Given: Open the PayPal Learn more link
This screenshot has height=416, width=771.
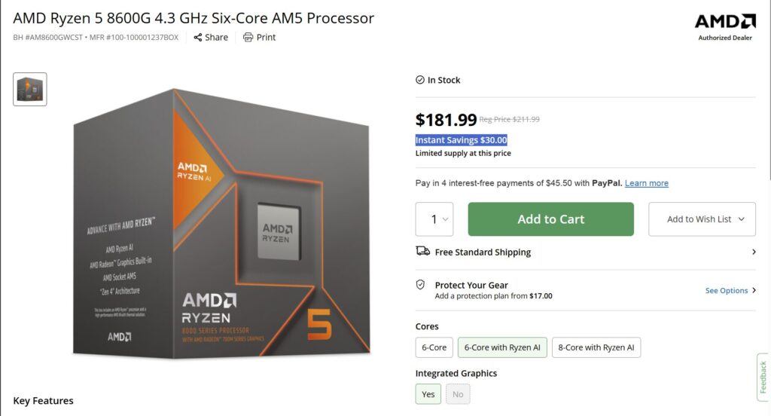Looking at the screenshot, I should click(x=647, y=183).
